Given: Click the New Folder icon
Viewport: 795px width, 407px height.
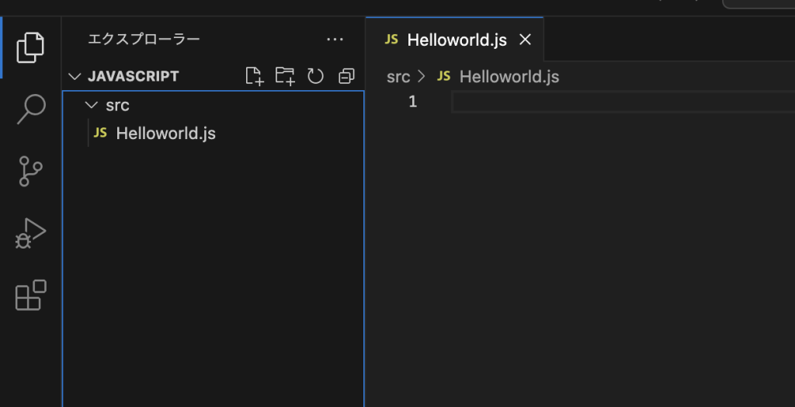Looking at the screenshot, I should click(285, 76).
